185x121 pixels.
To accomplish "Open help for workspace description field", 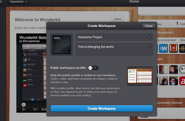I will [x=149, y=47].
